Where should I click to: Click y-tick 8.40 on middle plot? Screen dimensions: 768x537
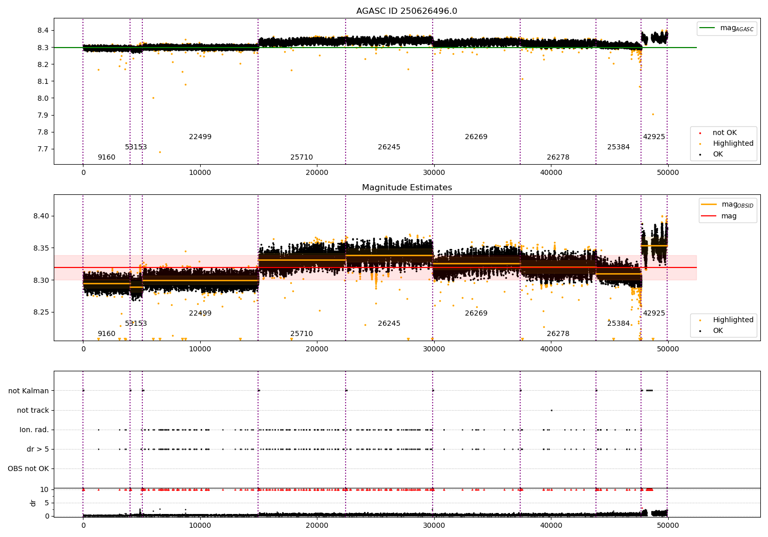click(x=41, y=216)
